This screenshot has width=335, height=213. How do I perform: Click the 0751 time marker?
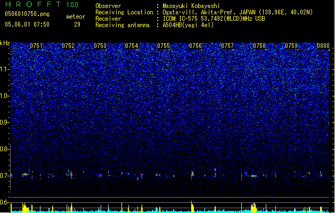36,46
